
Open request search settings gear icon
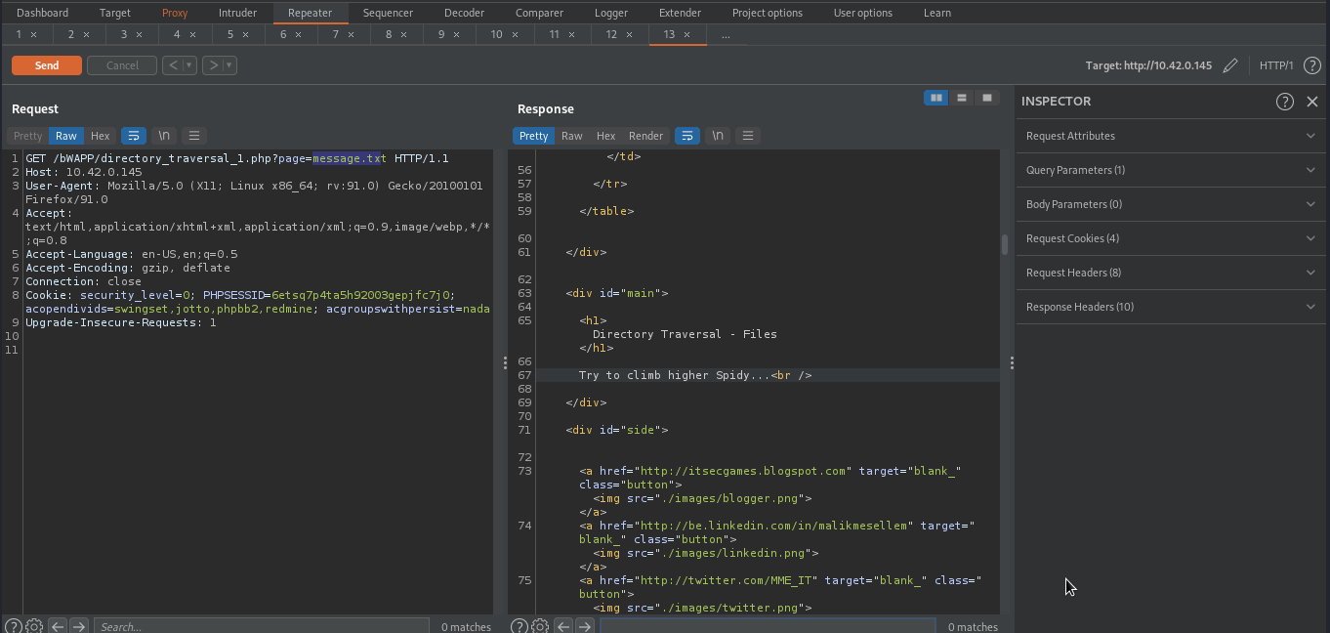tap(34, 626)
